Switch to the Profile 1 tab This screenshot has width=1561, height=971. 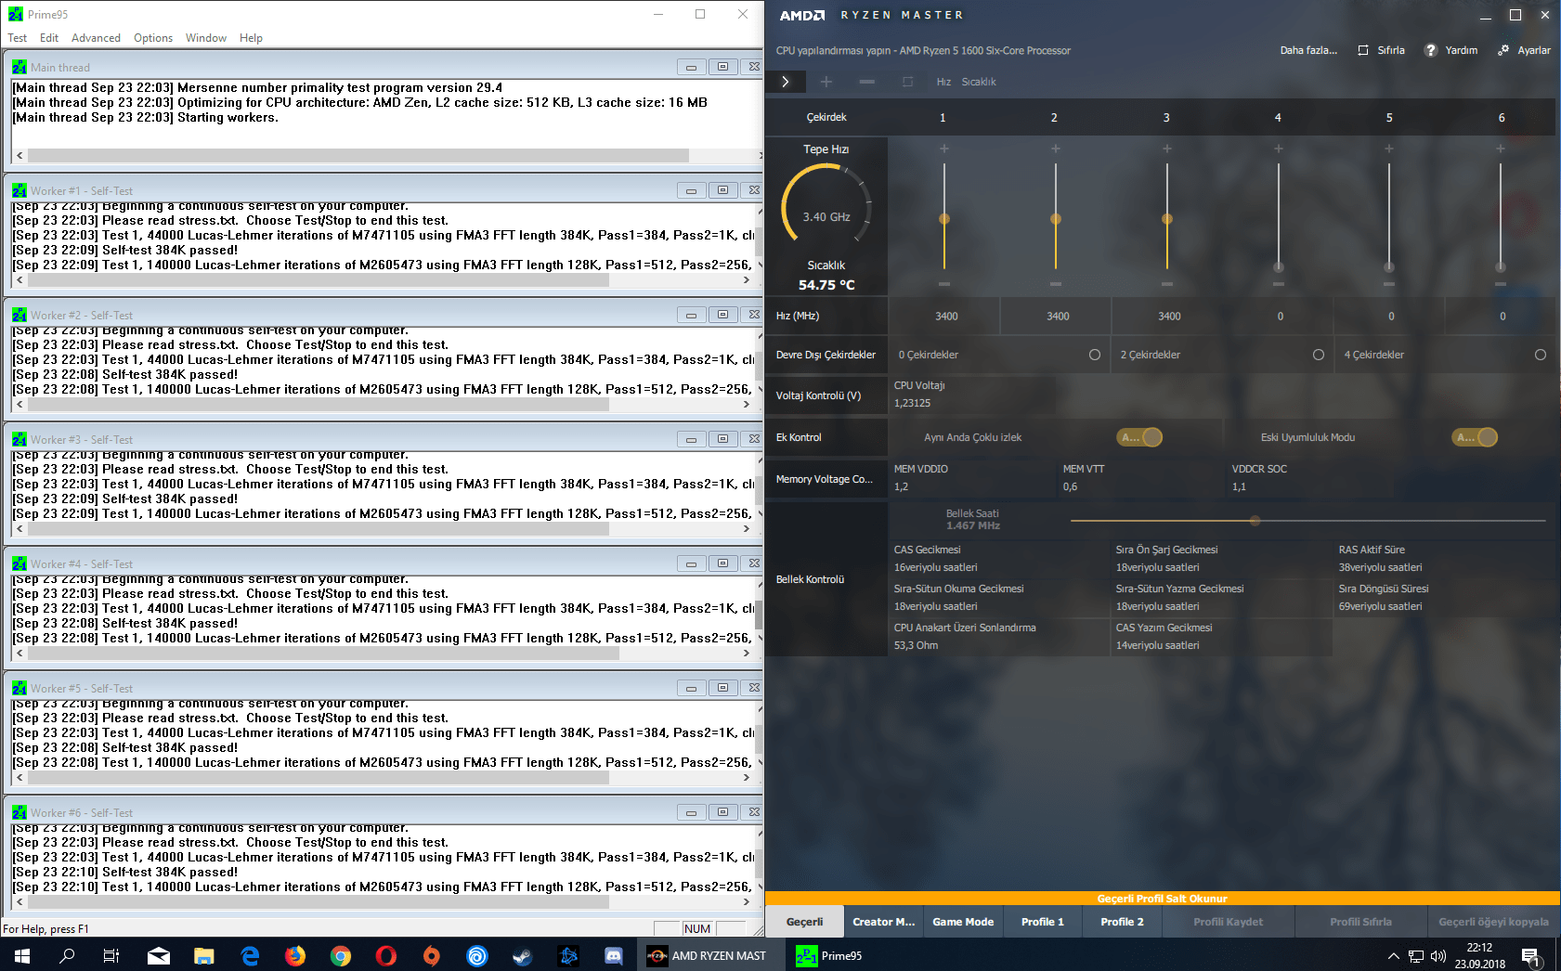click(1043, 922)
